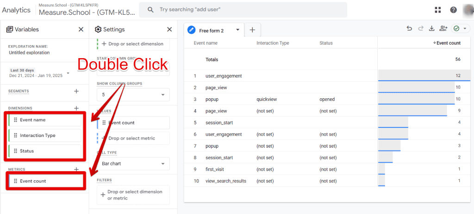474x214 pixels.
Task: Click the popup cell in row 7
Action: (212, 146)
